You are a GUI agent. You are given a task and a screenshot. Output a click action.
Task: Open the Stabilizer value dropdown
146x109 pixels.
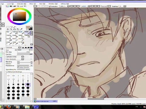coord(125,6)
